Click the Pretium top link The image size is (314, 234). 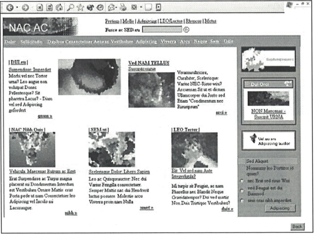click(x=112, y=21)
